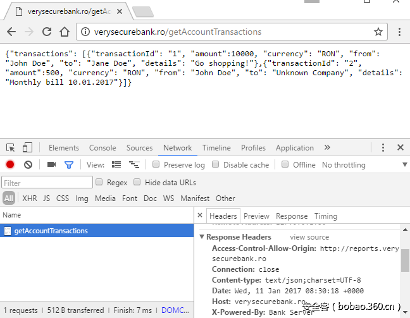Switch to the Console tab
The height and width of the screenshot is (318, 410).
(x=102, y=147)
